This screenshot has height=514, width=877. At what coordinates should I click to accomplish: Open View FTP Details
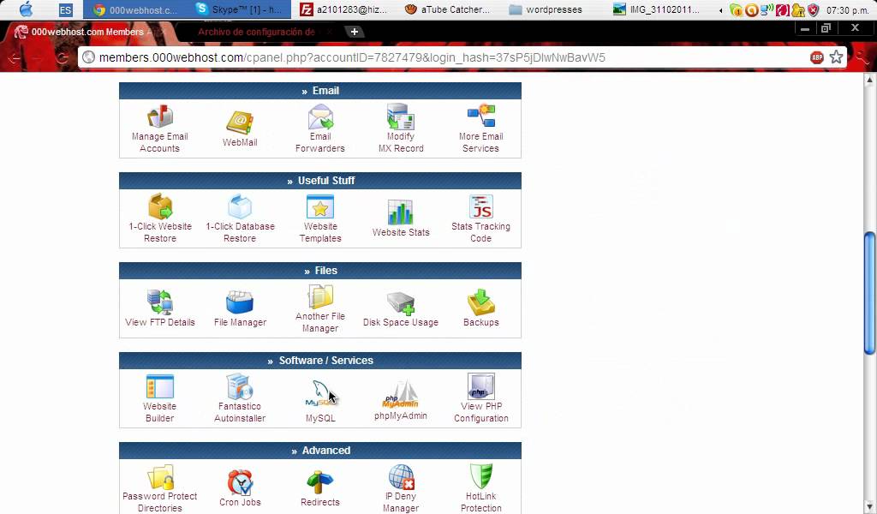160,308
